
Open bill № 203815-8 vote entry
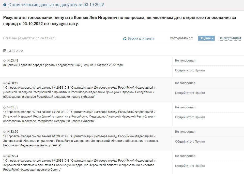coord(79,165)
